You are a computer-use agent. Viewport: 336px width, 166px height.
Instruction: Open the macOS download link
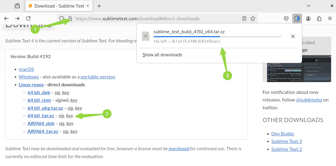[x=26, y=69]
